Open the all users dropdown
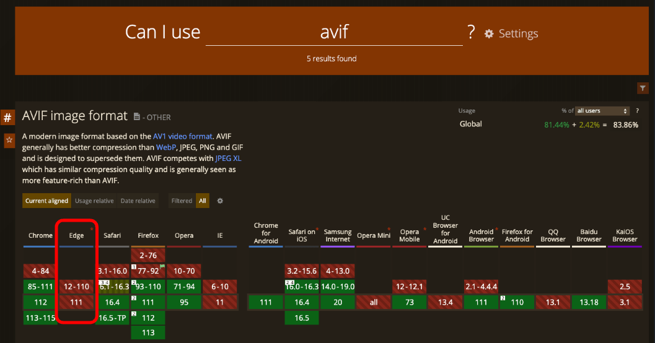655x343 pixels. [602, 111]
